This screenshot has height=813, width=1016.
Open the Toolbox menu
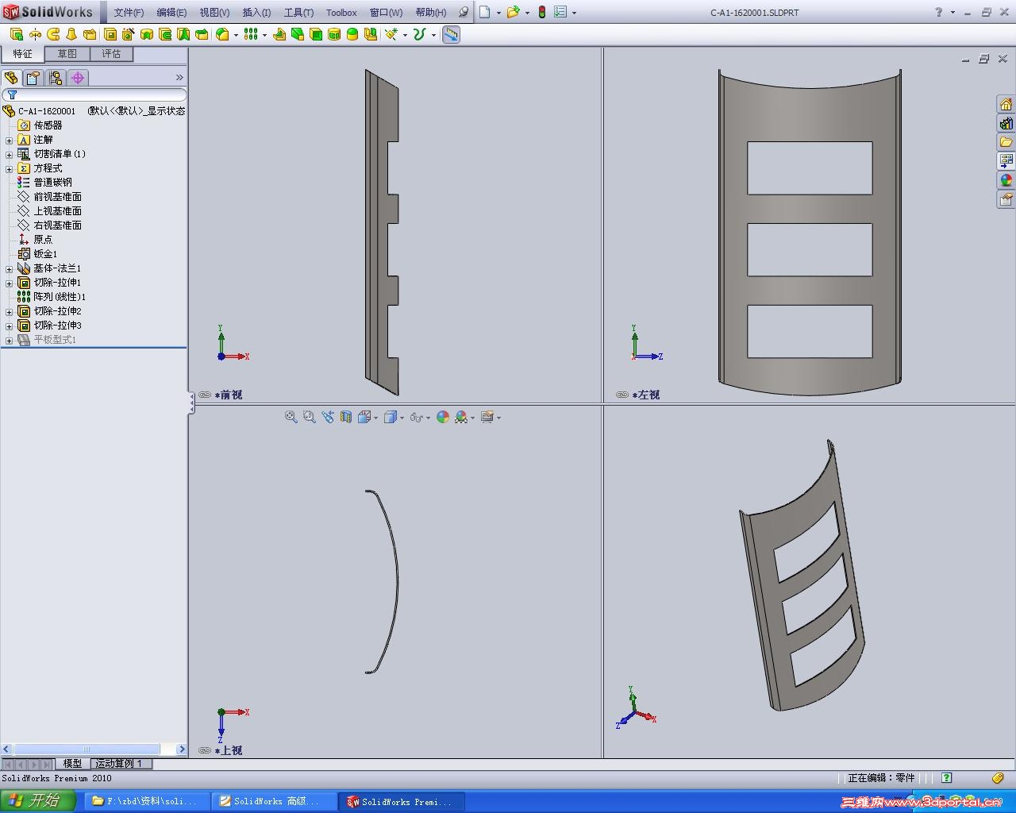pyautogui.click(x=341, y=13)
